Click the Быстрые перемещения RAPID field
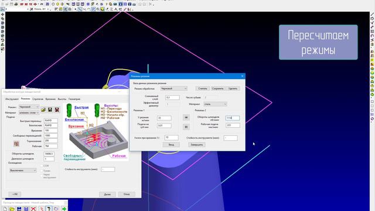Image resolution: width=375 pixels, height=211 pixels. (x=51, y=121)
